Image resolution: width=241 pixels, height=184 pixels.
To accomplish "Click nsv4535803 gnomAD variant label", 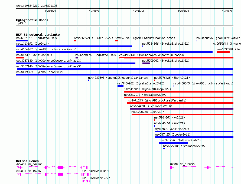I will click(118, 78).
